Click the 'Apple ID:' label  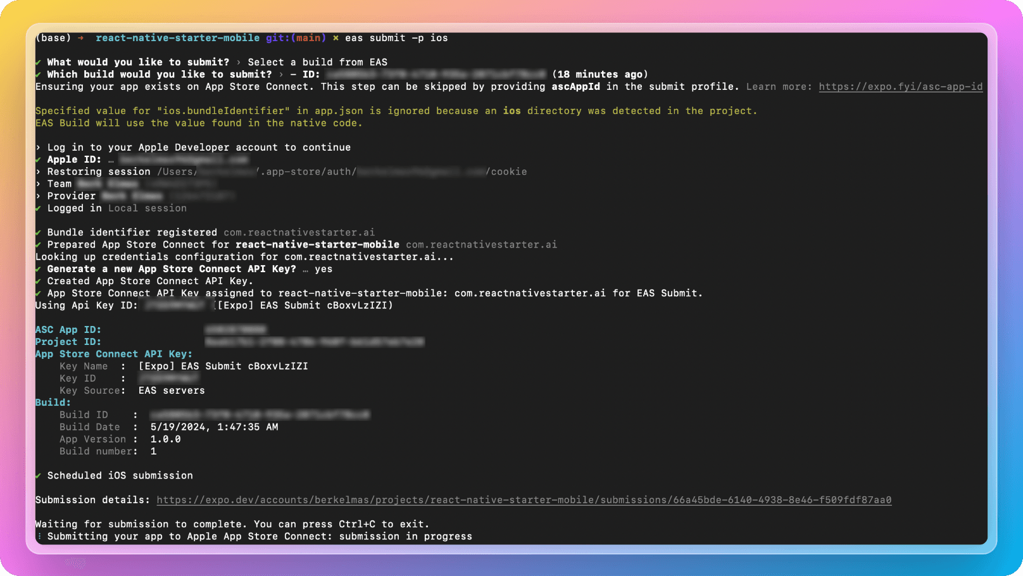[x=74, y=160]
